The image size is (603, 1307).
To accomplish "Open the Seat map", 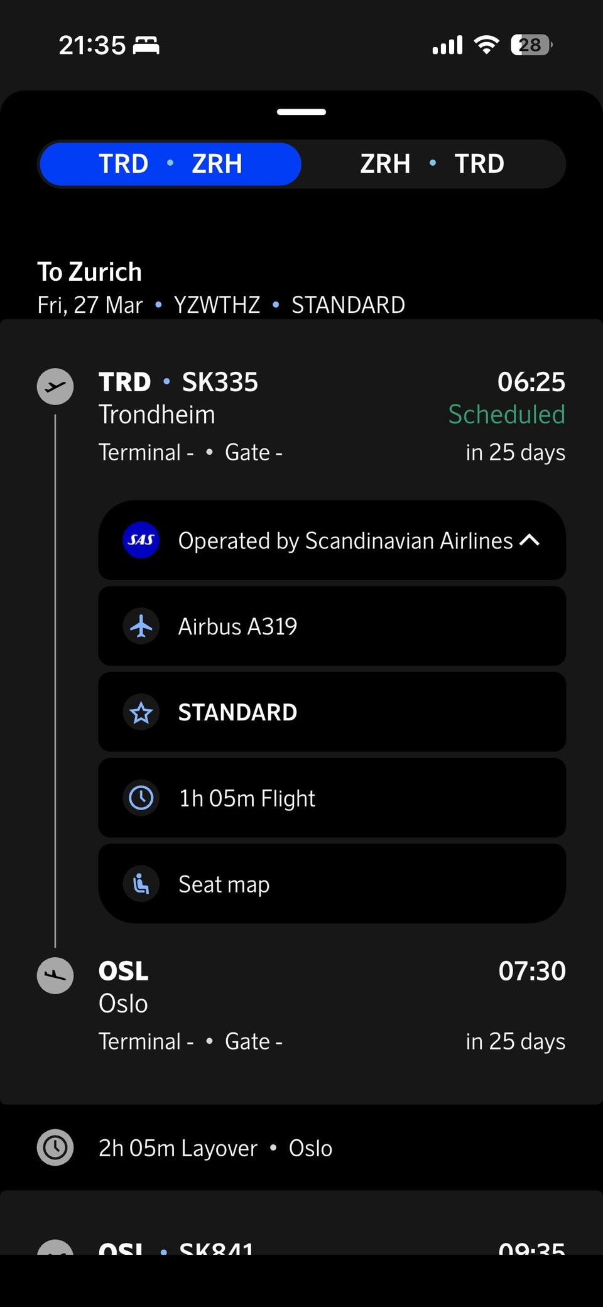I will [x=332, y=884].
